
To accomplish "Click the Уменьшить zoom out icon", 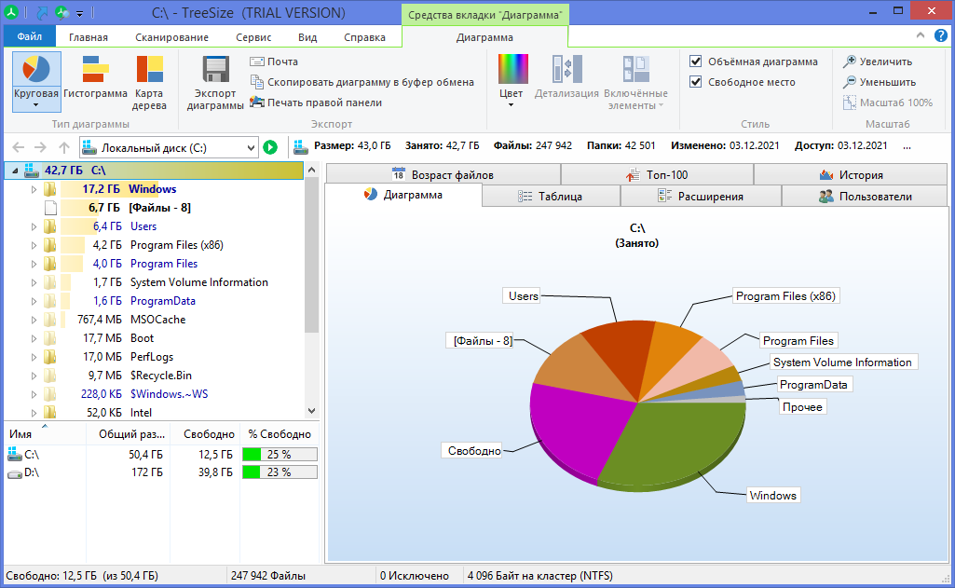I will (850, 82).
